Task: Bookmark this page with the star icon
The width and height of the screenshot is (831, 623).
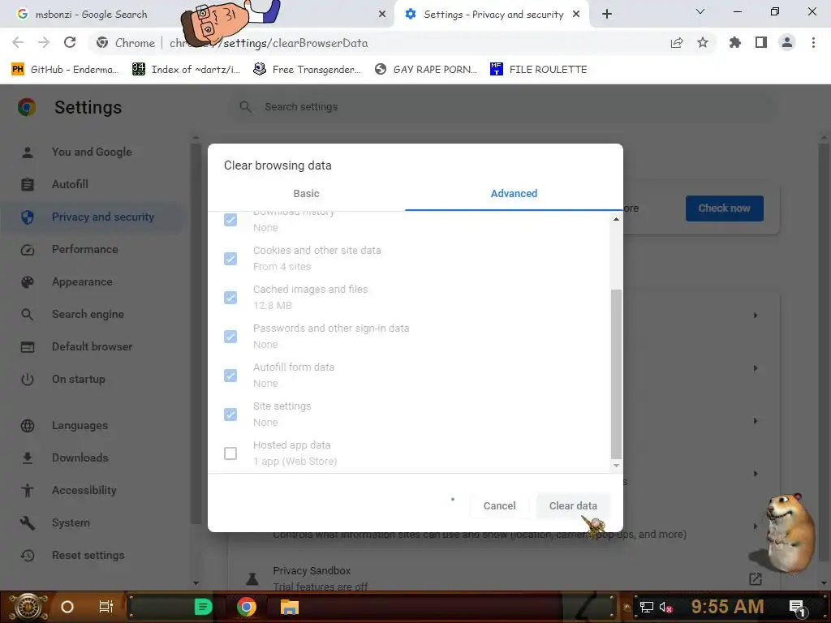Action: point(703,42)
